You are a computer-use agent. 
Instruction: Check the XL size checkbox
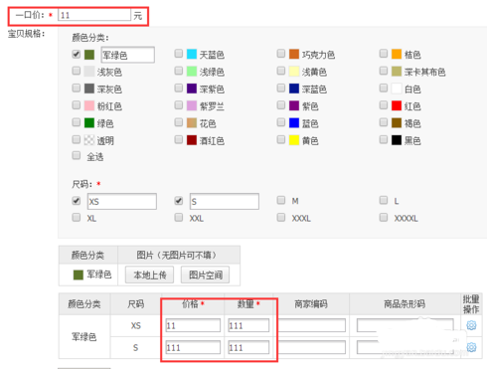point(77,217)
